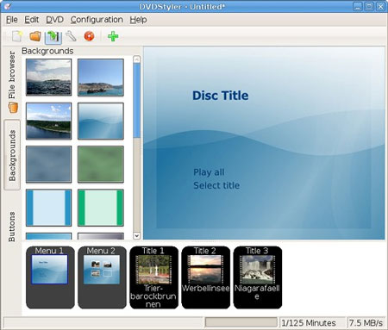Click the DVDStyler app icon in the title bar

pos(8,6)
